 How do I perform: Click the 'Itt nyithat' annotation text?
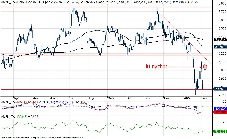[x=156, y=67]
